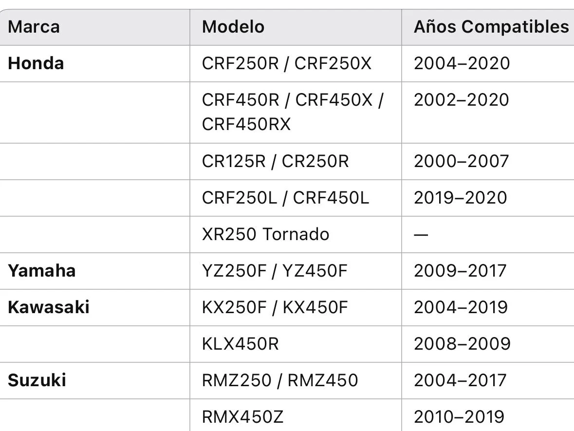Click the Años Compatibles column header

click(488, 27)
